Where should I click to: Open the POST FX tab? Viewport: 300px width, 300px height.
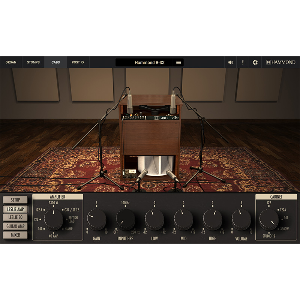click(x=78, y=62)
